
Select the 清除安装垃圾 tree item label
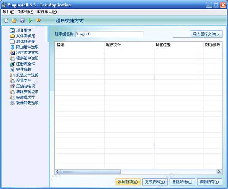pos(27,92)
